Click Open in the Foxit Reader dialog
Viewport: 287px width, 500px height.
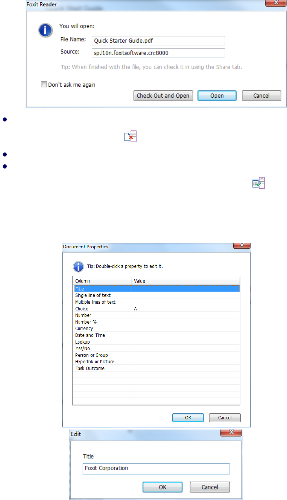[x=217, y=96]
